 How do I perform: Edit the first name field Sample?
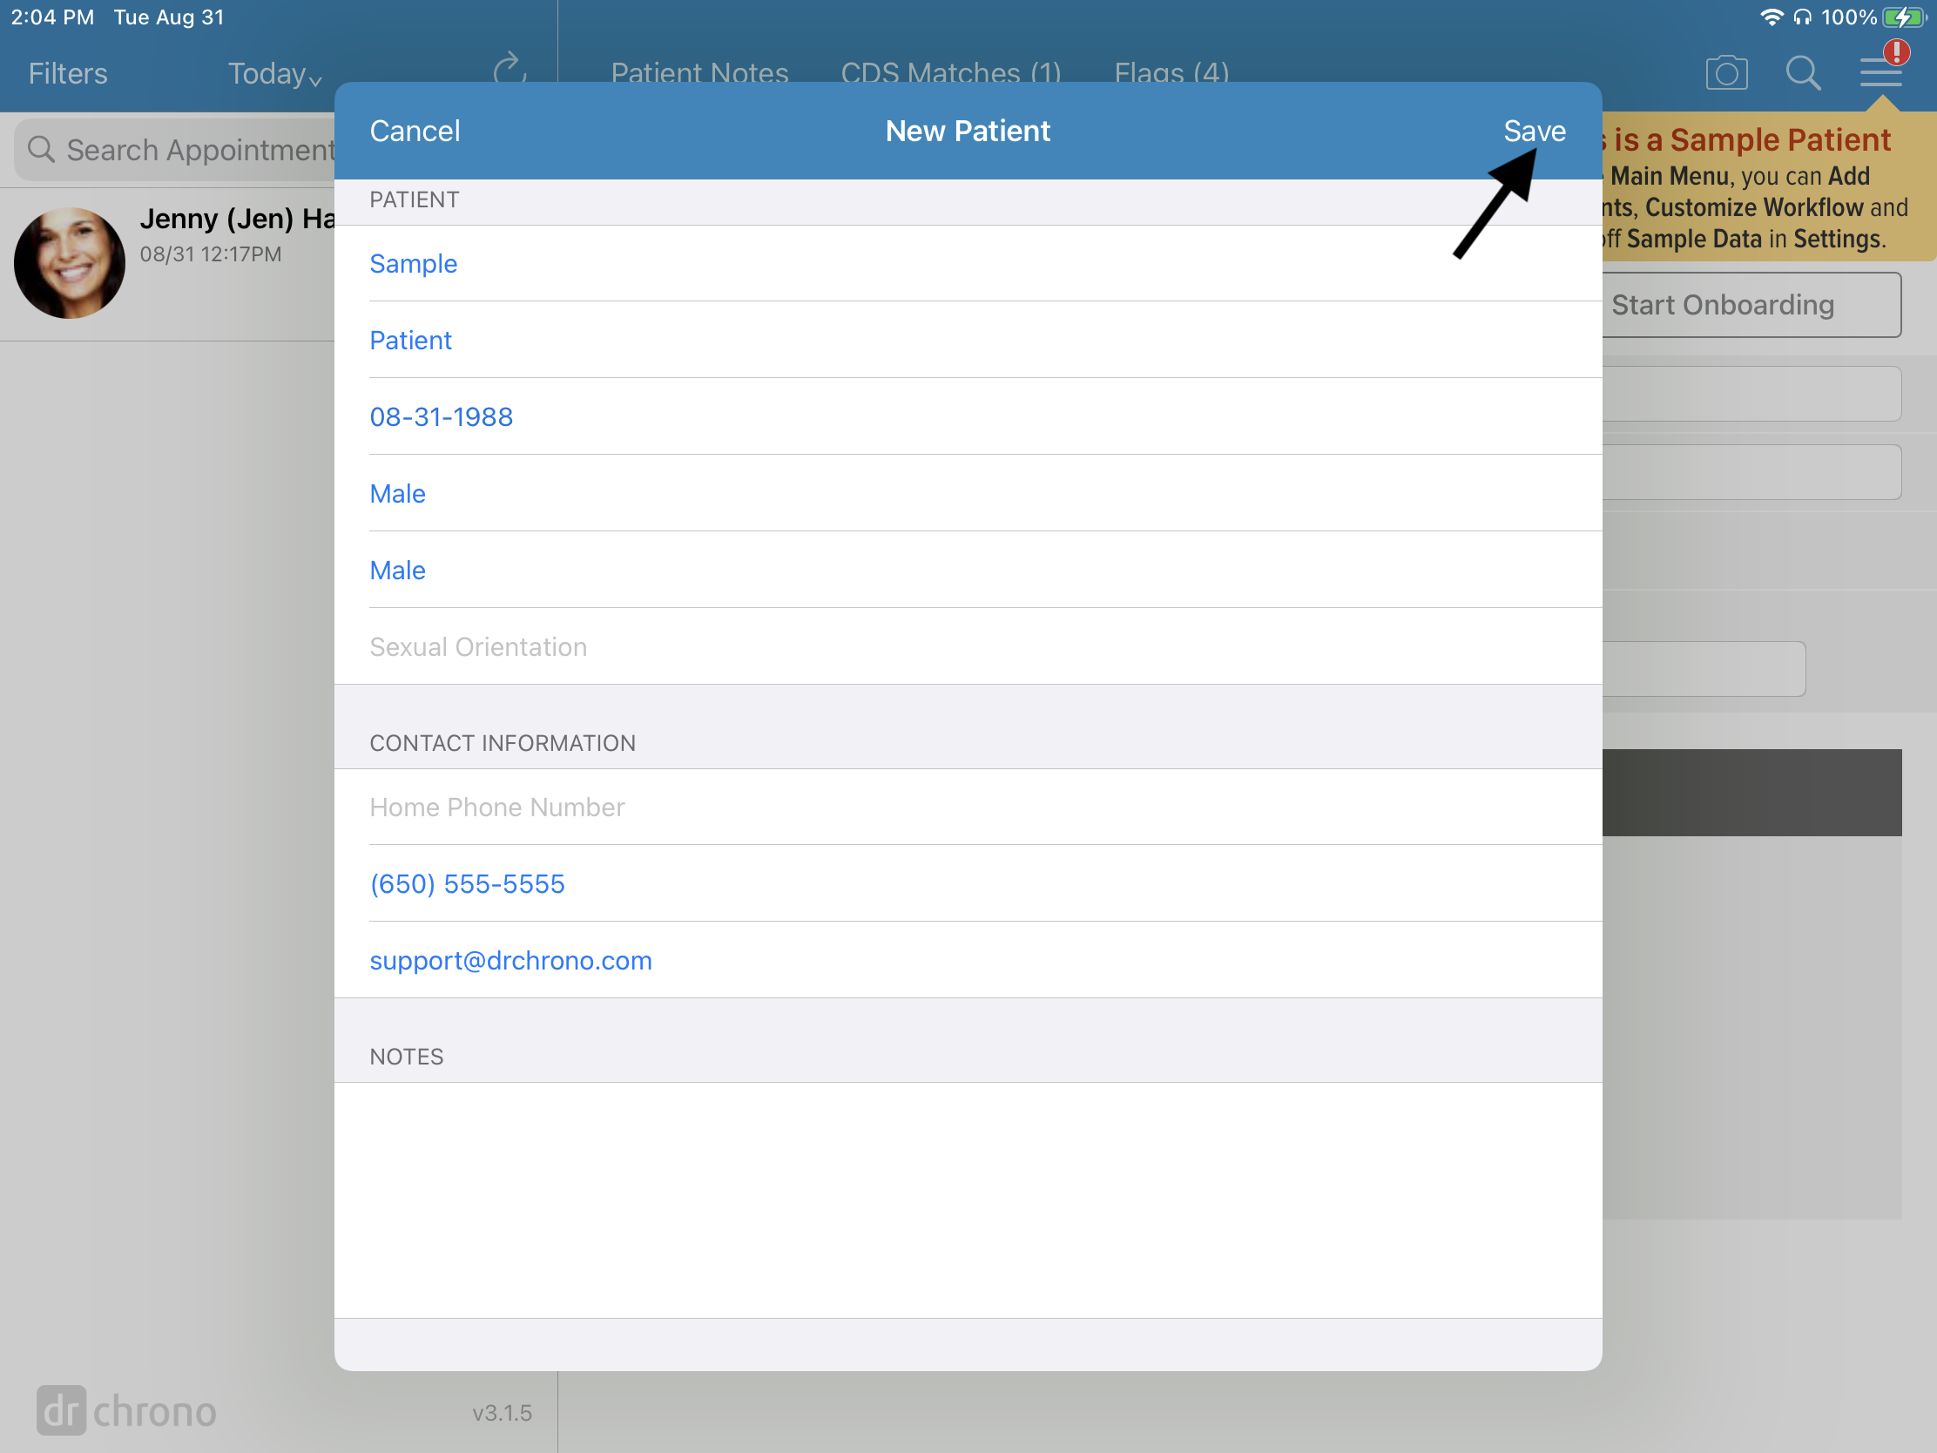click(968, 263)
